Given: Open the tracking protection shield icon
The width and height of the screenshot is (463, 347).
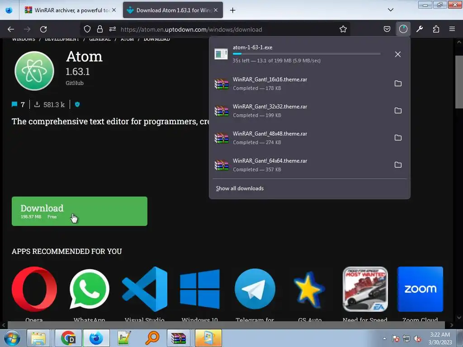Looking at the screenshot, I should (87, 29).
